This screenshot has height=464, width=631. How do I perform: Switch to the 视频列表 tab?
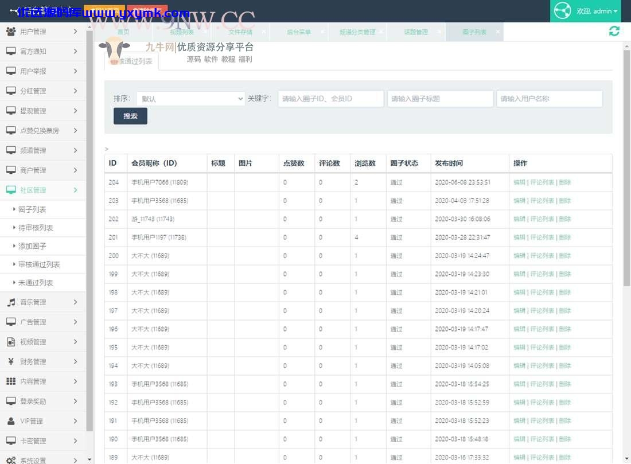(x=181, y=32)
